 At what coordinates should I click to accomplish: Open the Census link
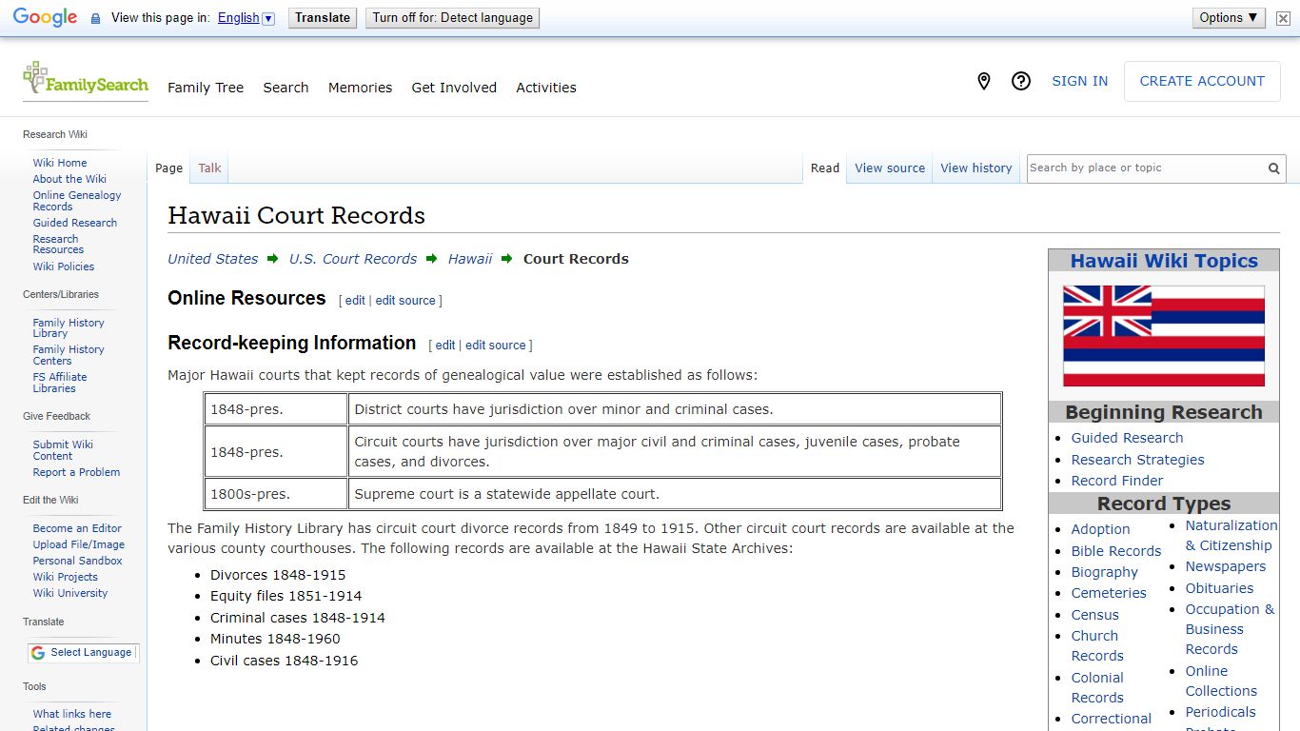(x=1094, y=615)
